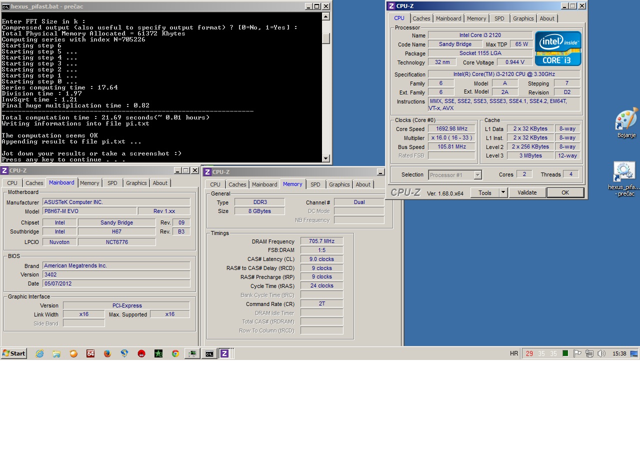Screen dimensions: 640x461
Task: Open the volume speaker tray icon
Action: point(601,353)
